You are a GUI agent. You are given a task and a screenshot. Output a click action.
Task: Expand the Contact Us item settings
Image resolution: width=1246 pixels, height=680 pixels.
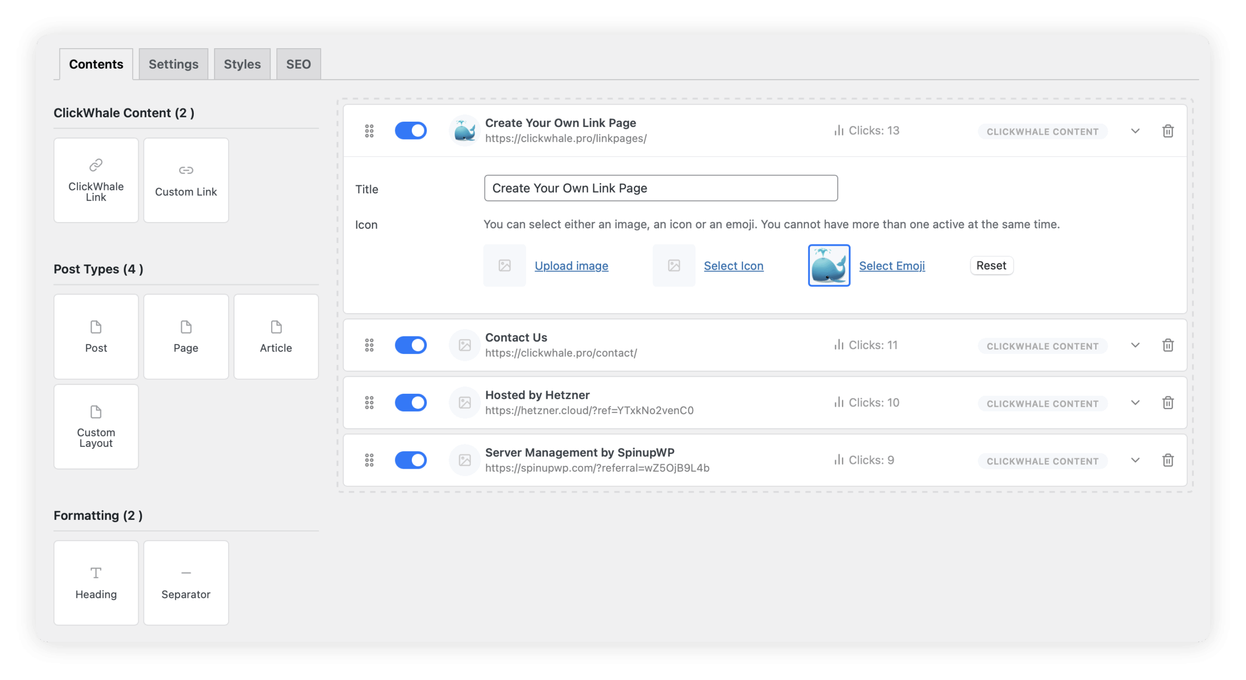tap(1135, 345)
